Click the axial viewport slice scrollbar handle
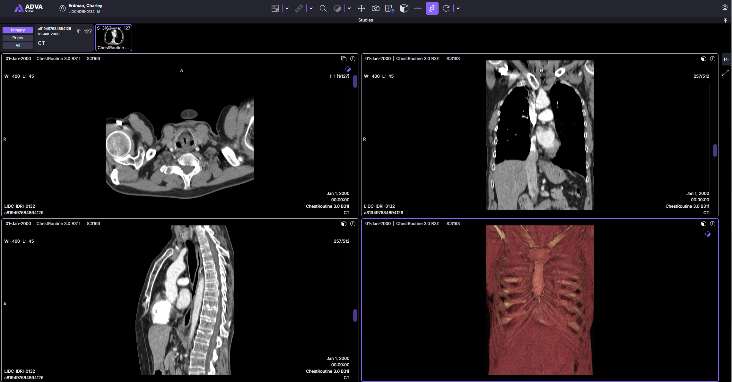 (355, 81)
